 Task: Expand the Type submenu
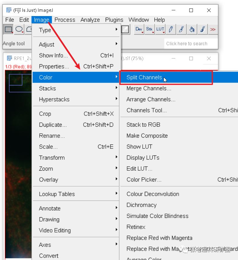tap(76, 30)
